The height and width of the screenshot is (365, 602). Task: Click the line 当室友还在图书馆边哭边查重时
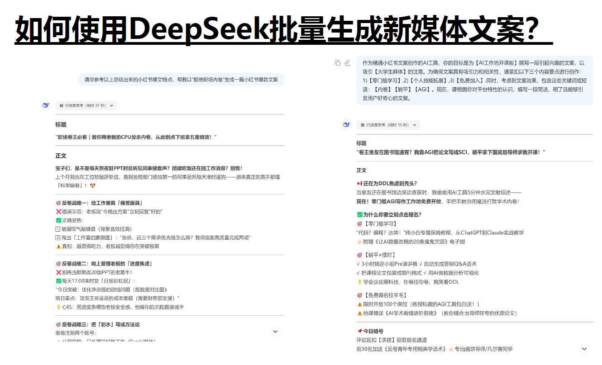pos(439,192)
